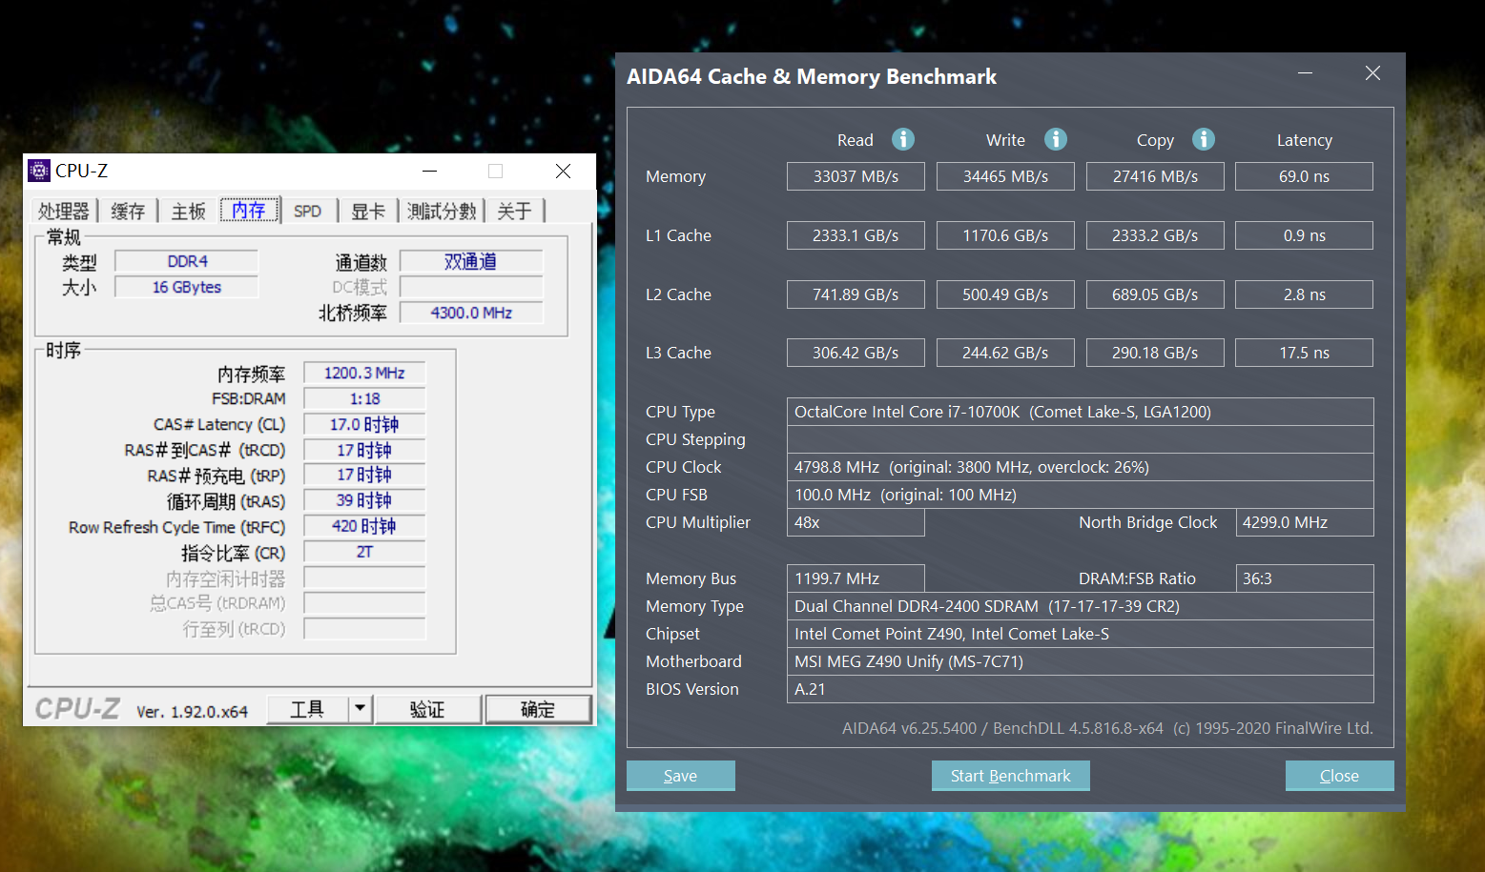The image size is (1485, 872).
Task: Click the CPU Type field showing i7-10700K
Action: point(1081,412)
